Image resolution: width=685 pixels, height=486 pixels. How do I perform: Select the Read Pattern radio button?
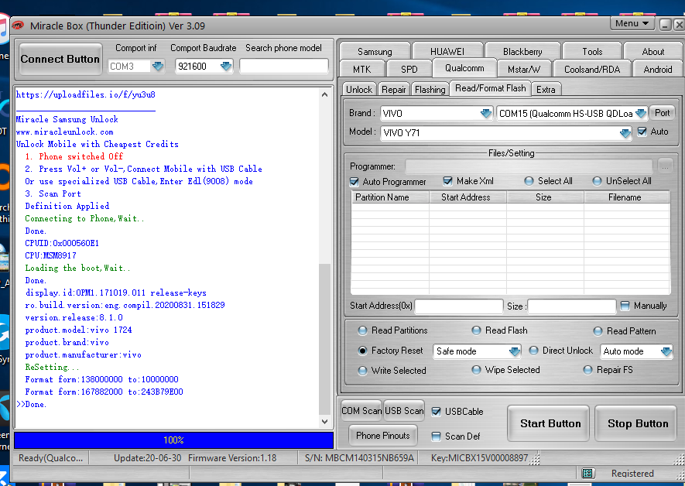click(598, 331)
